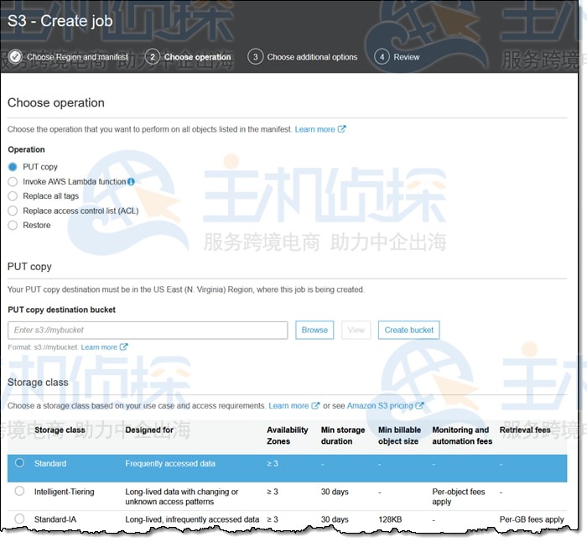Image resolution: width=587 pixels, height=542 pixels.
Task: Select the Standard-IA storage class
Action: tap(19, 519)
